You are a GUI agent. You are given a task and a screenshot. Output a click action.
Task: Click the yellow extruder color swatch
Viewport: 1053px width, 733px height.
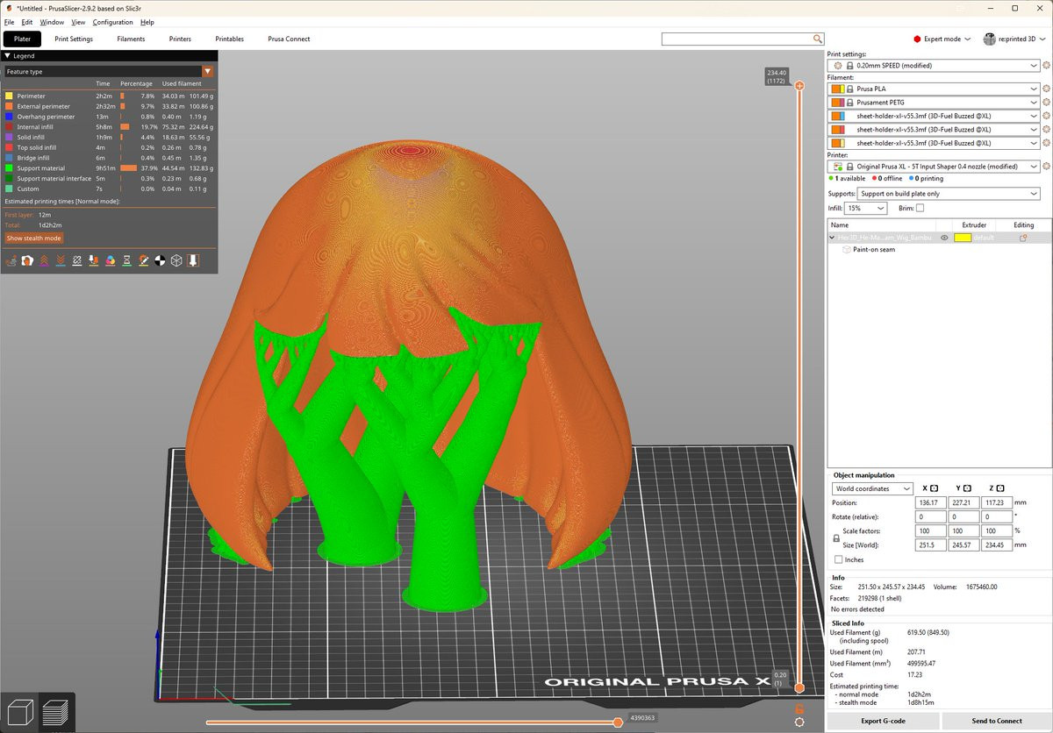coord(963,238)
